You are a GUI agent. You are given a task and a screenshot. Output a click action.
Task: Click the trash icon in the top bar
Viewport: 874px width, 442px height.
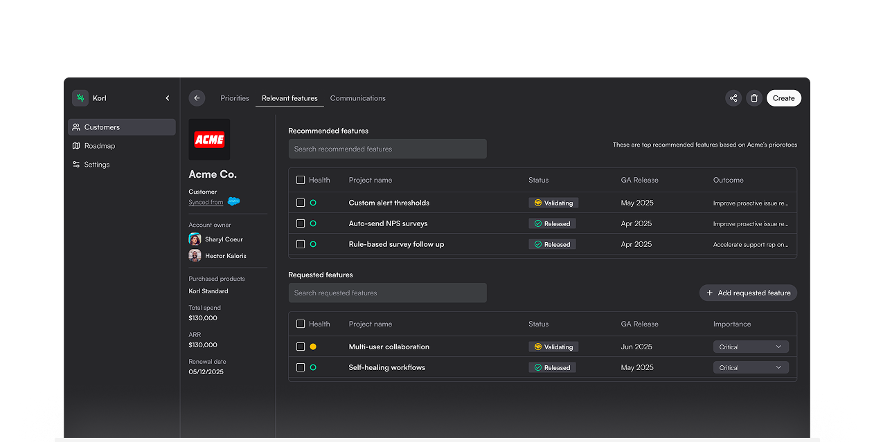coord(754,98)
